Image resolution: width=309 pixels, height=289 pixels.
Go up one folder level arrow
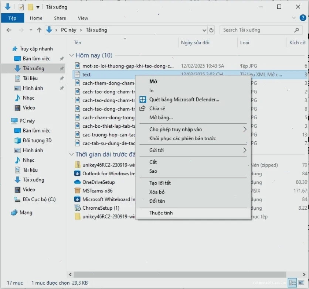point(39,30)
